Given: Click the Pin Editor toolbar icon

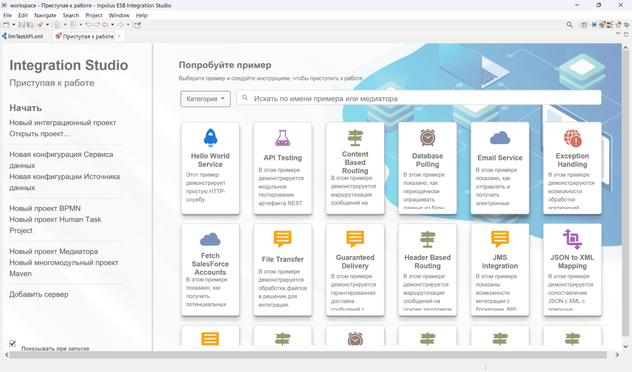Looking at the screenshot, I should click(138, 25).
